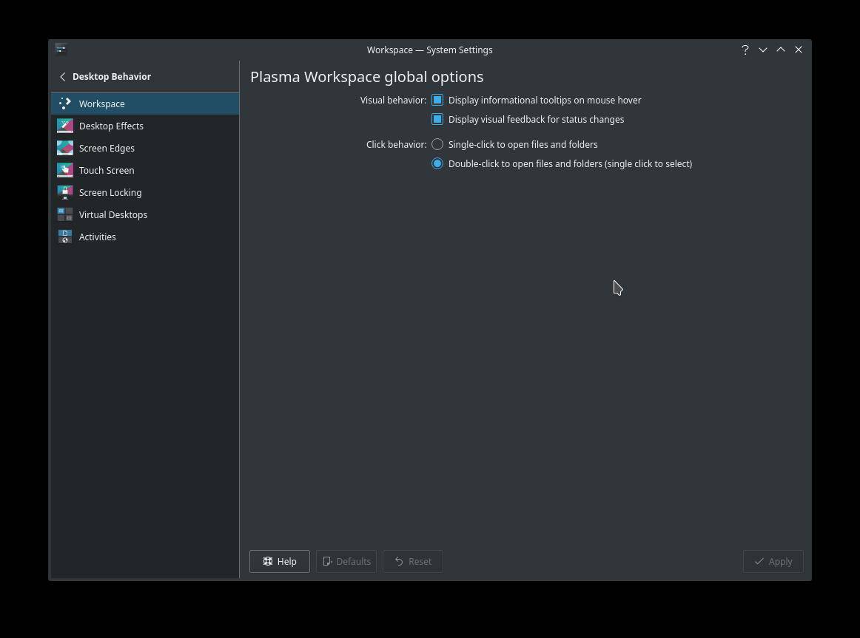
Task: Open the Help button
Action: click(279, 561)
